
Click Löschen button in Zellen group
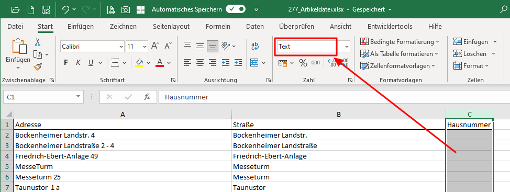coord(470,53)
